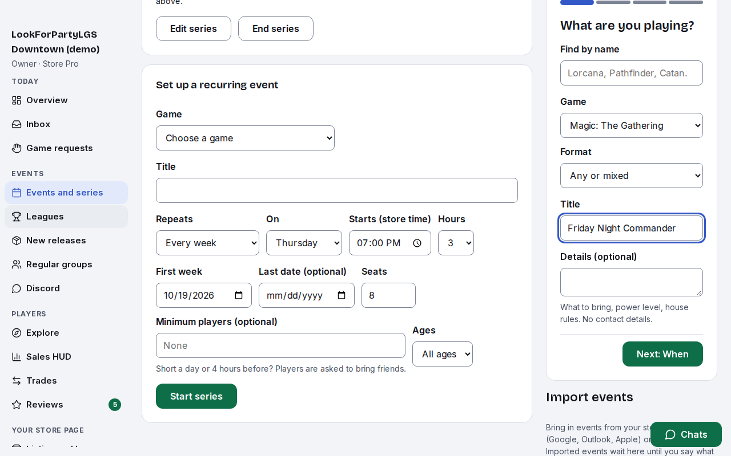
Task: Click the End series button
Action: coord(276,28)
